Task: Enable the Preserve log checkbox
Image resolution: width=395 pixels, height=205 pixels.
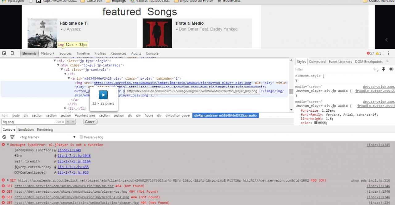Action: 81,137
